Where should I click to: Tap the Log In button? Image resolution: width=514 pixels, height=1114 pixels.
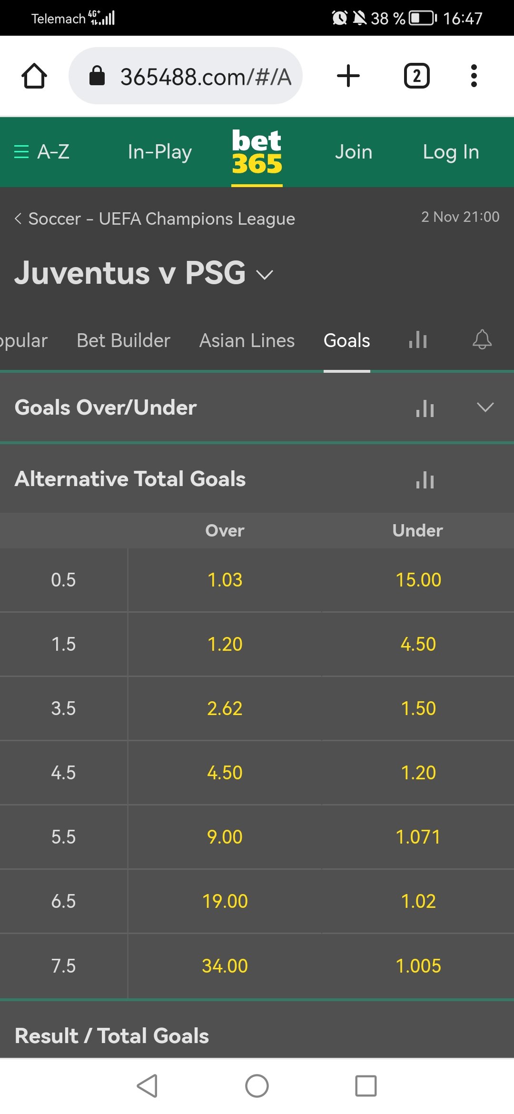click(x=451, y=152)
